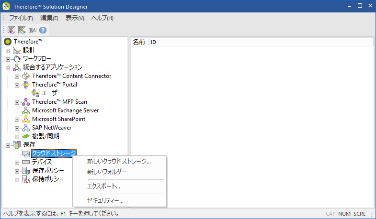Select the SAP NetWeaver label
The width and height of the screenshot is (376, 219).
[x=52, y=128]
